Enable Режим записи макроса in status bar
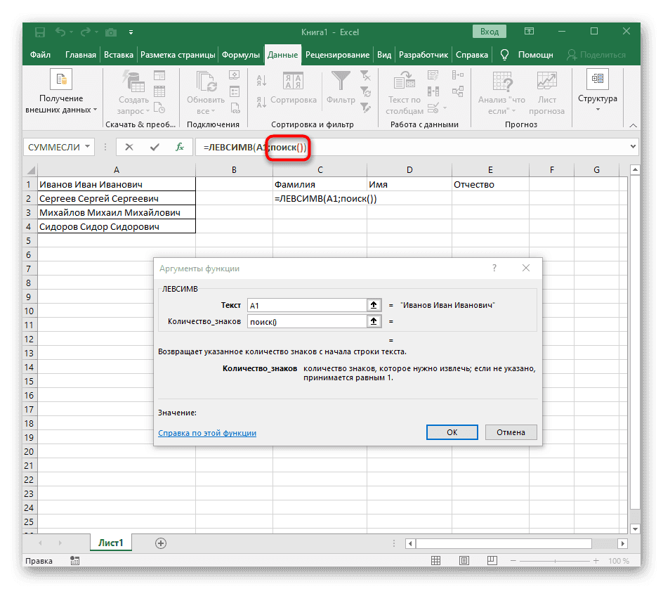 pyautogui.click(x=75, y=560)
